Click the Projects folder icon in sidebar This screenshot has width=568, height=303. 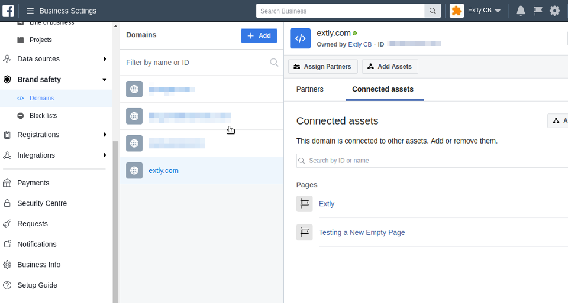click(21, 40)
